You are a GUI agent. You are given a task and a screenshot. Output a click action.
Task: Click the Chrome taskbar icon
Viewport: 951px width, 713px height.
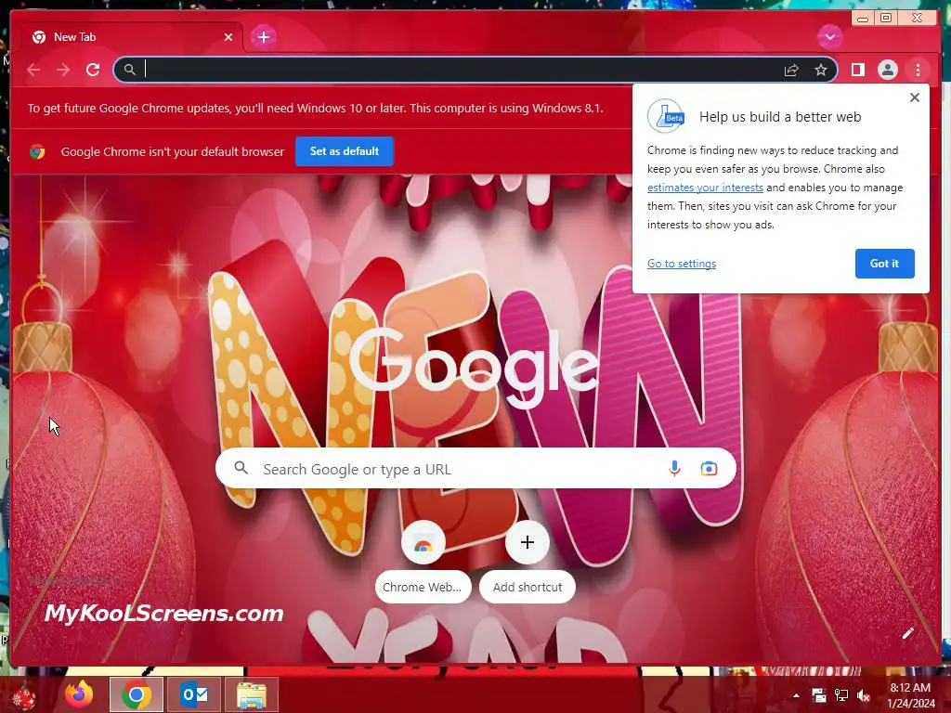[x=136, y=694]
